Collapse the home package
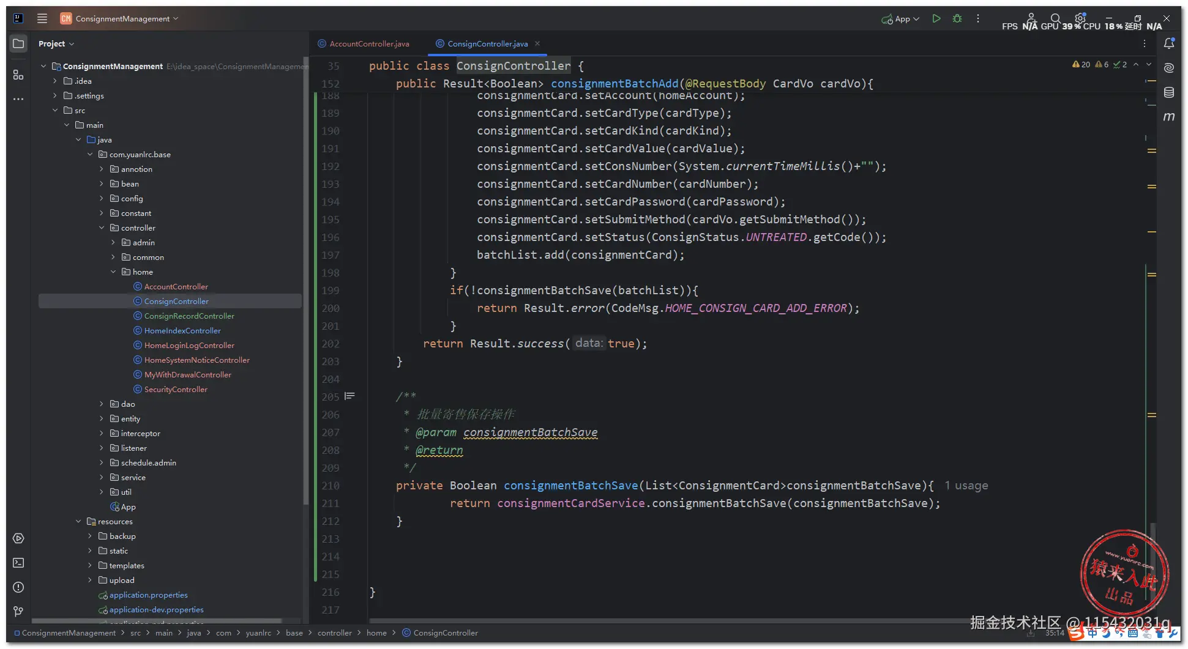 113,272
